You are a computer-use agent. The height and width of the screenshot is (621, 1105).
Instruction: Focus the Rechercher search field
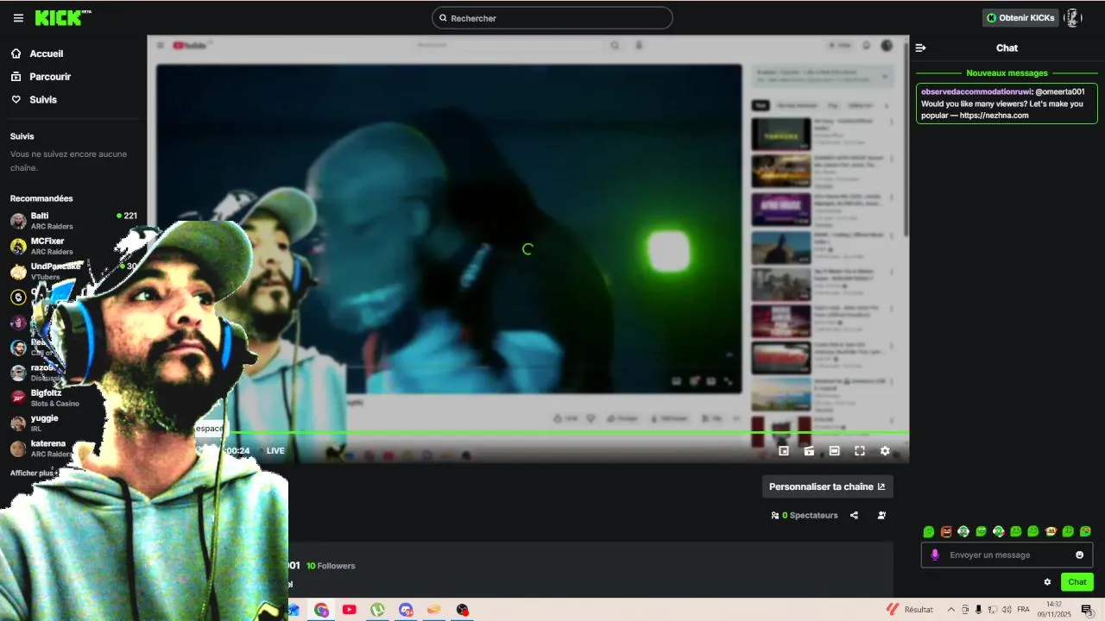coord(552,18)
